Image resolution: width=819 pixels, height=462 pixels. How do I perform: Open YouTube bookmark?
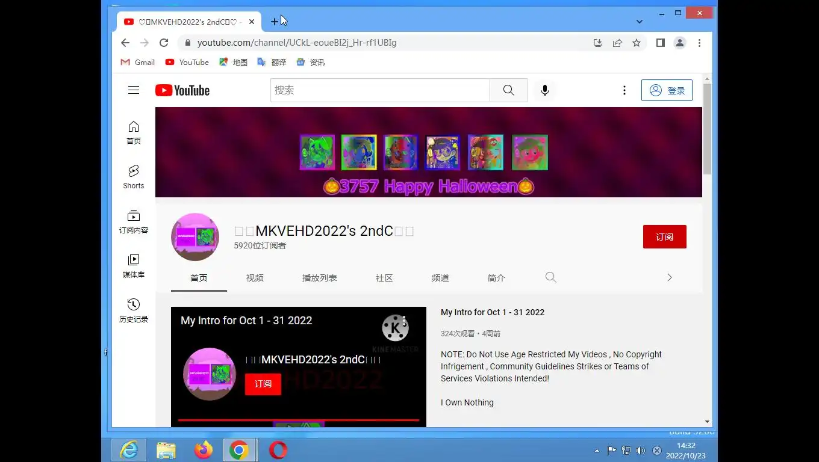pos(187,62)
